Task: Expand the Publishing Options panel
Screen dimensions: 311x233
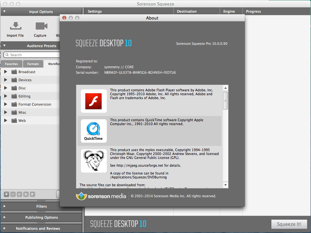Action: pyautogui.click(x=4, y=217)
